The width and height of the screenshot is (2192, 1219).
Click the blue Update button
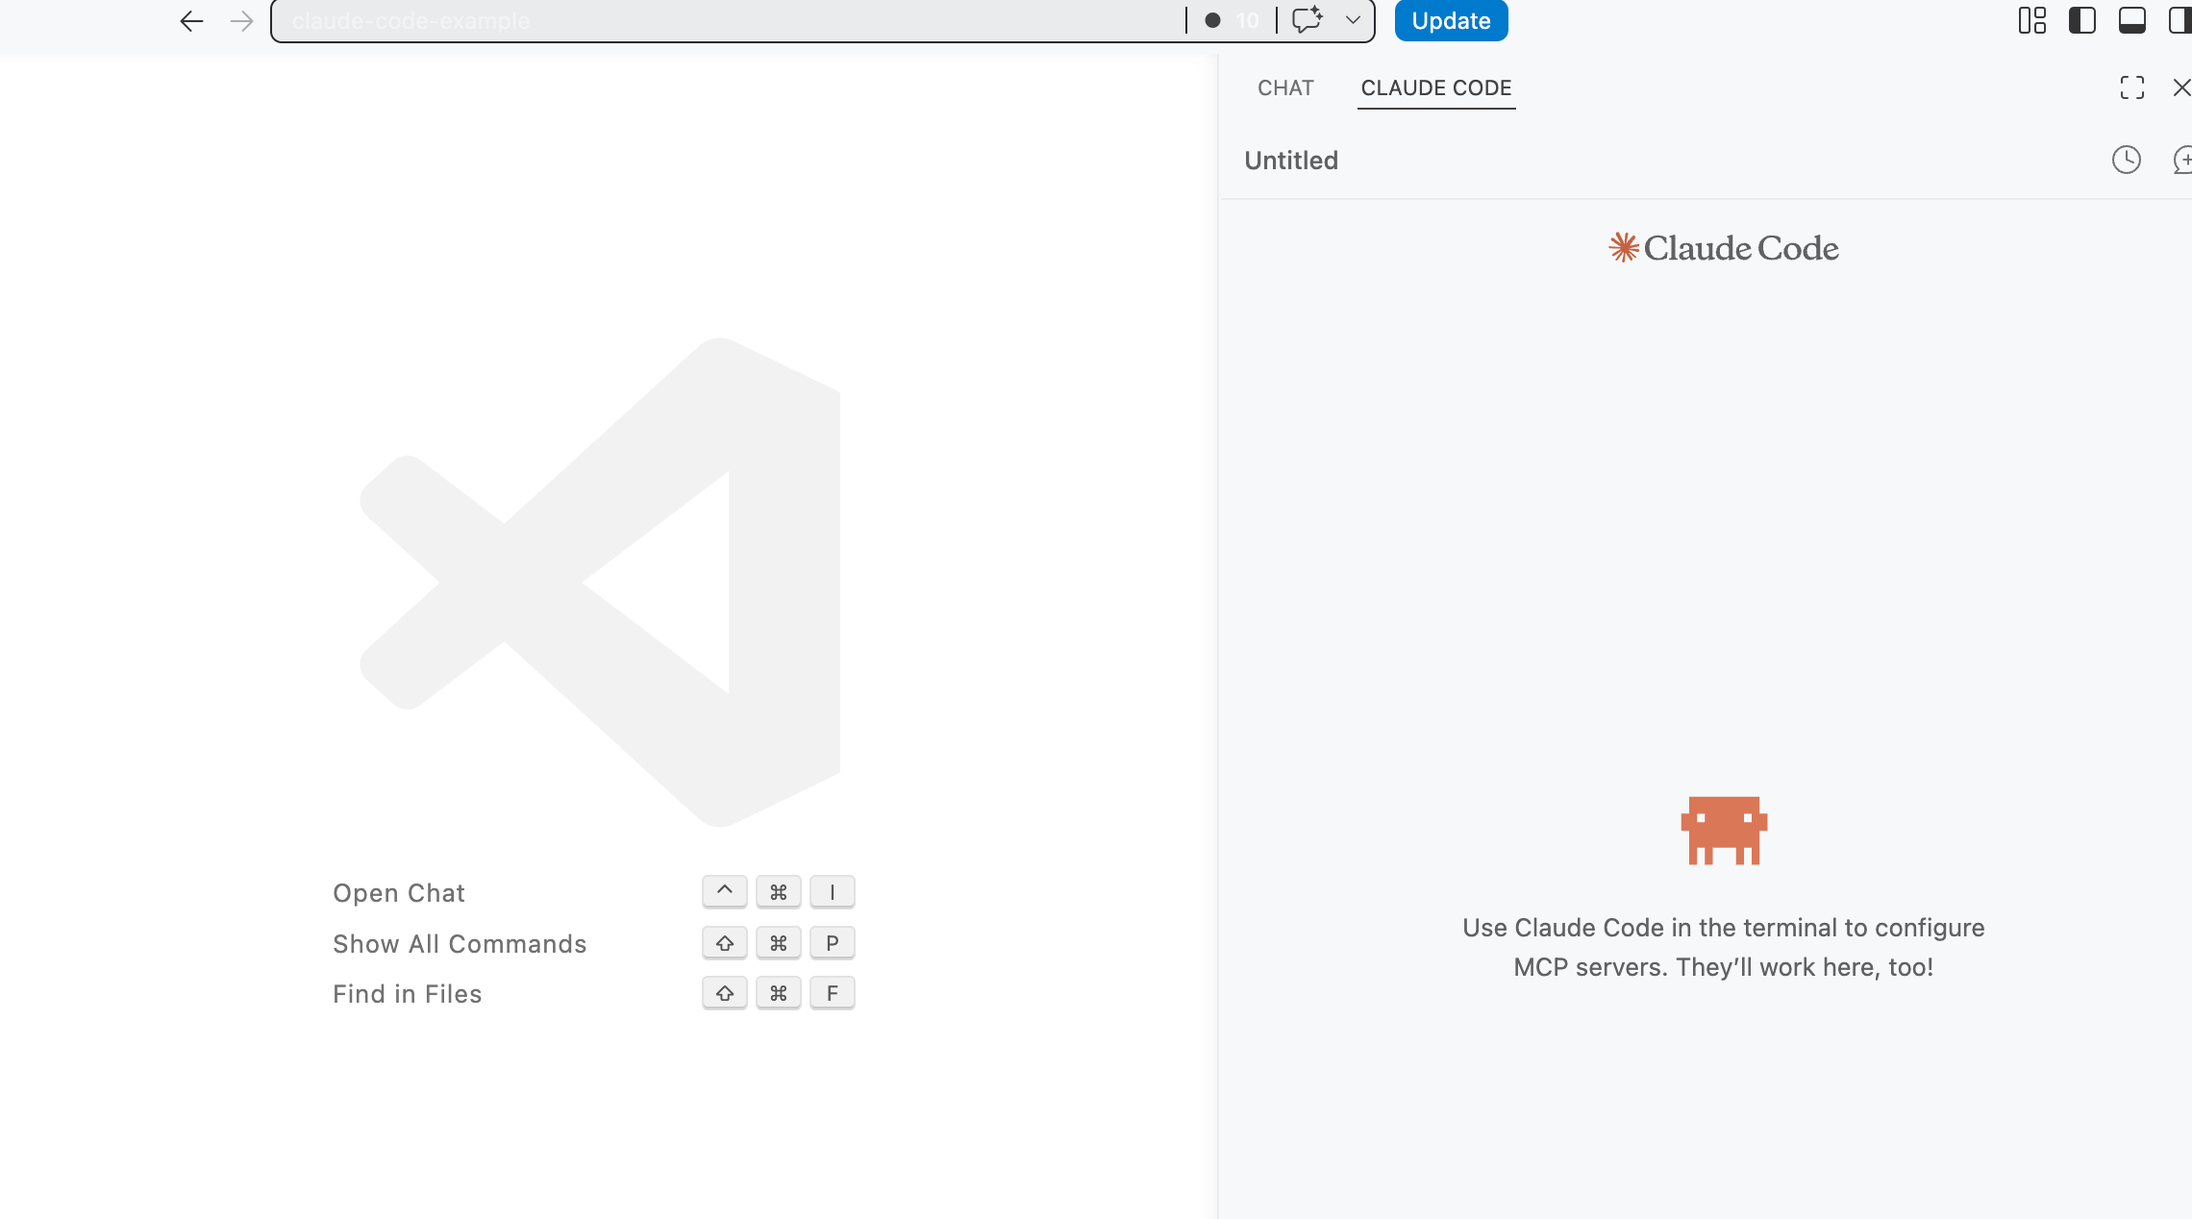click(x=1451, y=21)
